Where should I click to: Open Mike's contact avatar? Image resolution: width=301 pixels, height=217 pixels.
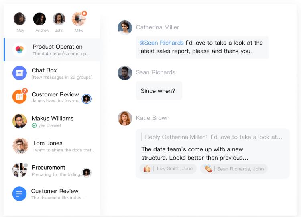click(79, 19)
